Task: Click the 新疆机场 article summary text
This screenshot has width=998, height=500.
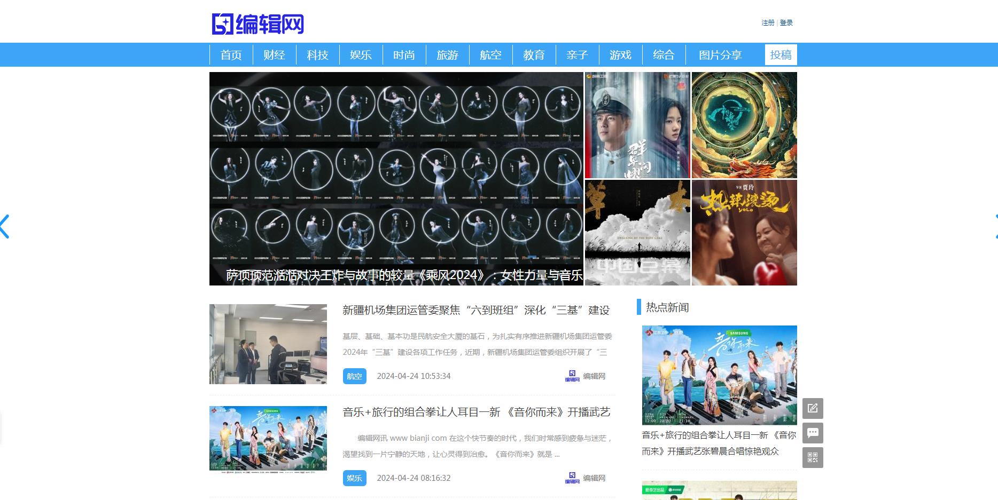Action: pos(477,344)
